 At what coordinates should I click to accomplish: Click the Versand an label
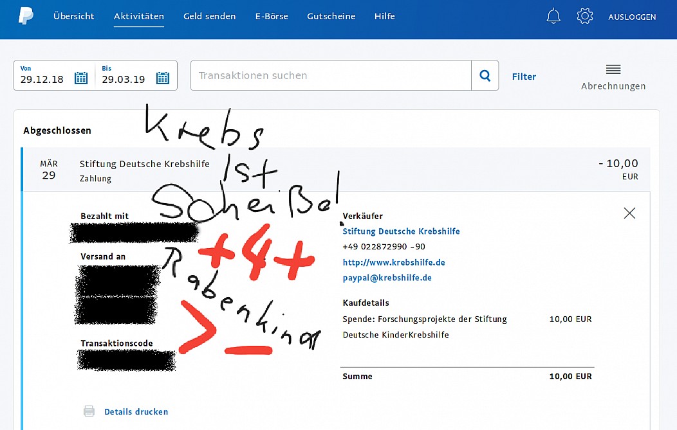pyautogui.click(x=103, y=256)
